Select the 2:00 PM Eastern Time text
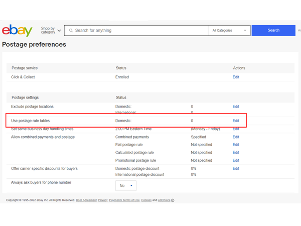The width and height of the screenshot is (301, 226). (133, 129)
